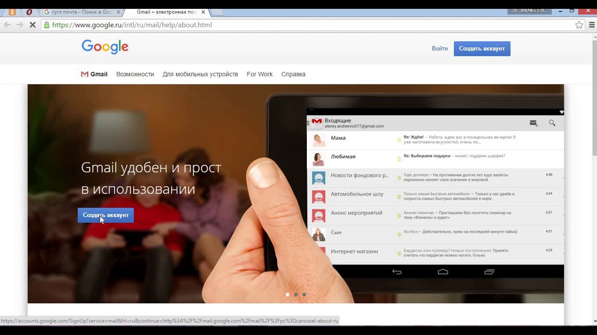597x335 pixels.
Task: Select the second carousel dot
Action: tap(296, 295)
